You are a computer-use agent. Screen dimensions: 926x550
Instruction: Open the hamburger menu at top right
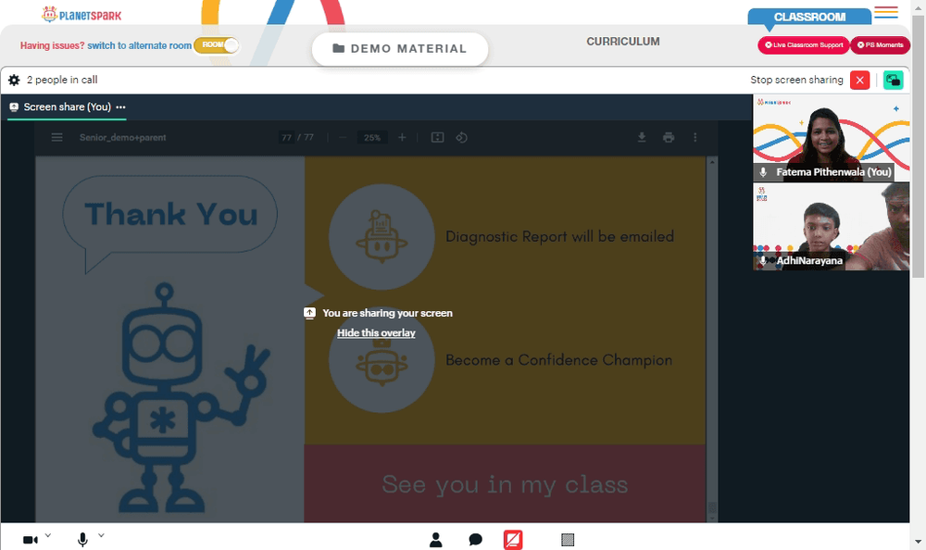click(886, 12)
